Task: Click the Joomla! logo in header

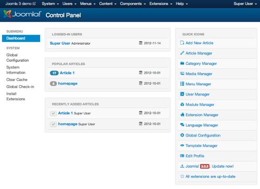Action: (22, 14)
